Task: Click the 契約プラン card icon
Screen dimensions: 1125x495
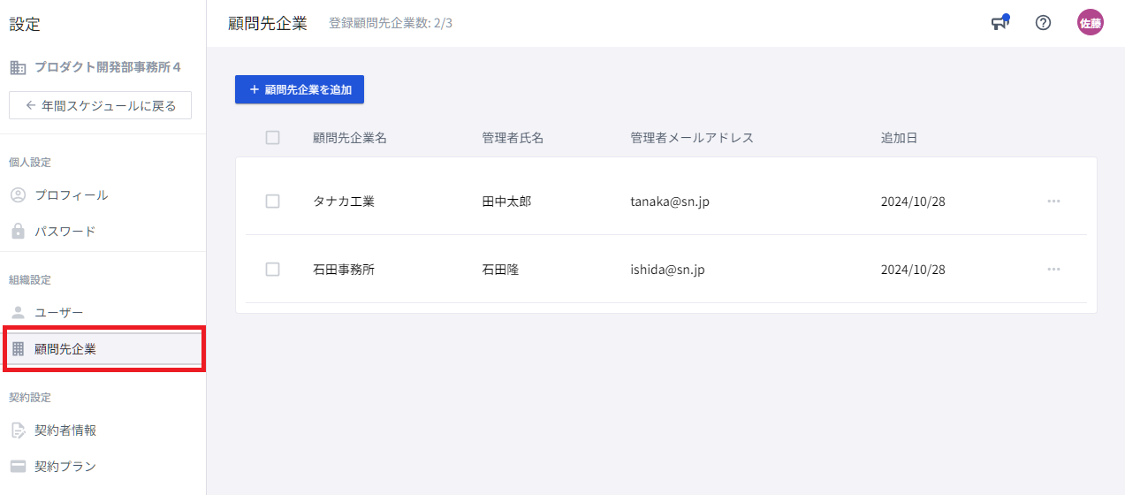Action: pyautogui.click(x=18, y=466)
